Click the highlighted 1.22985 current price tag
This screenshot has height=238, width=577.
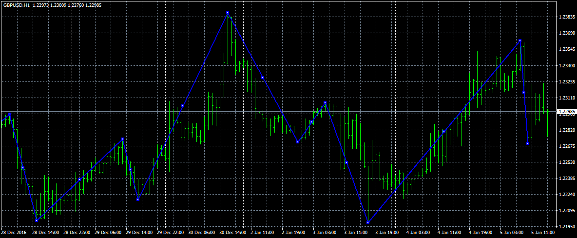(566, 111)
